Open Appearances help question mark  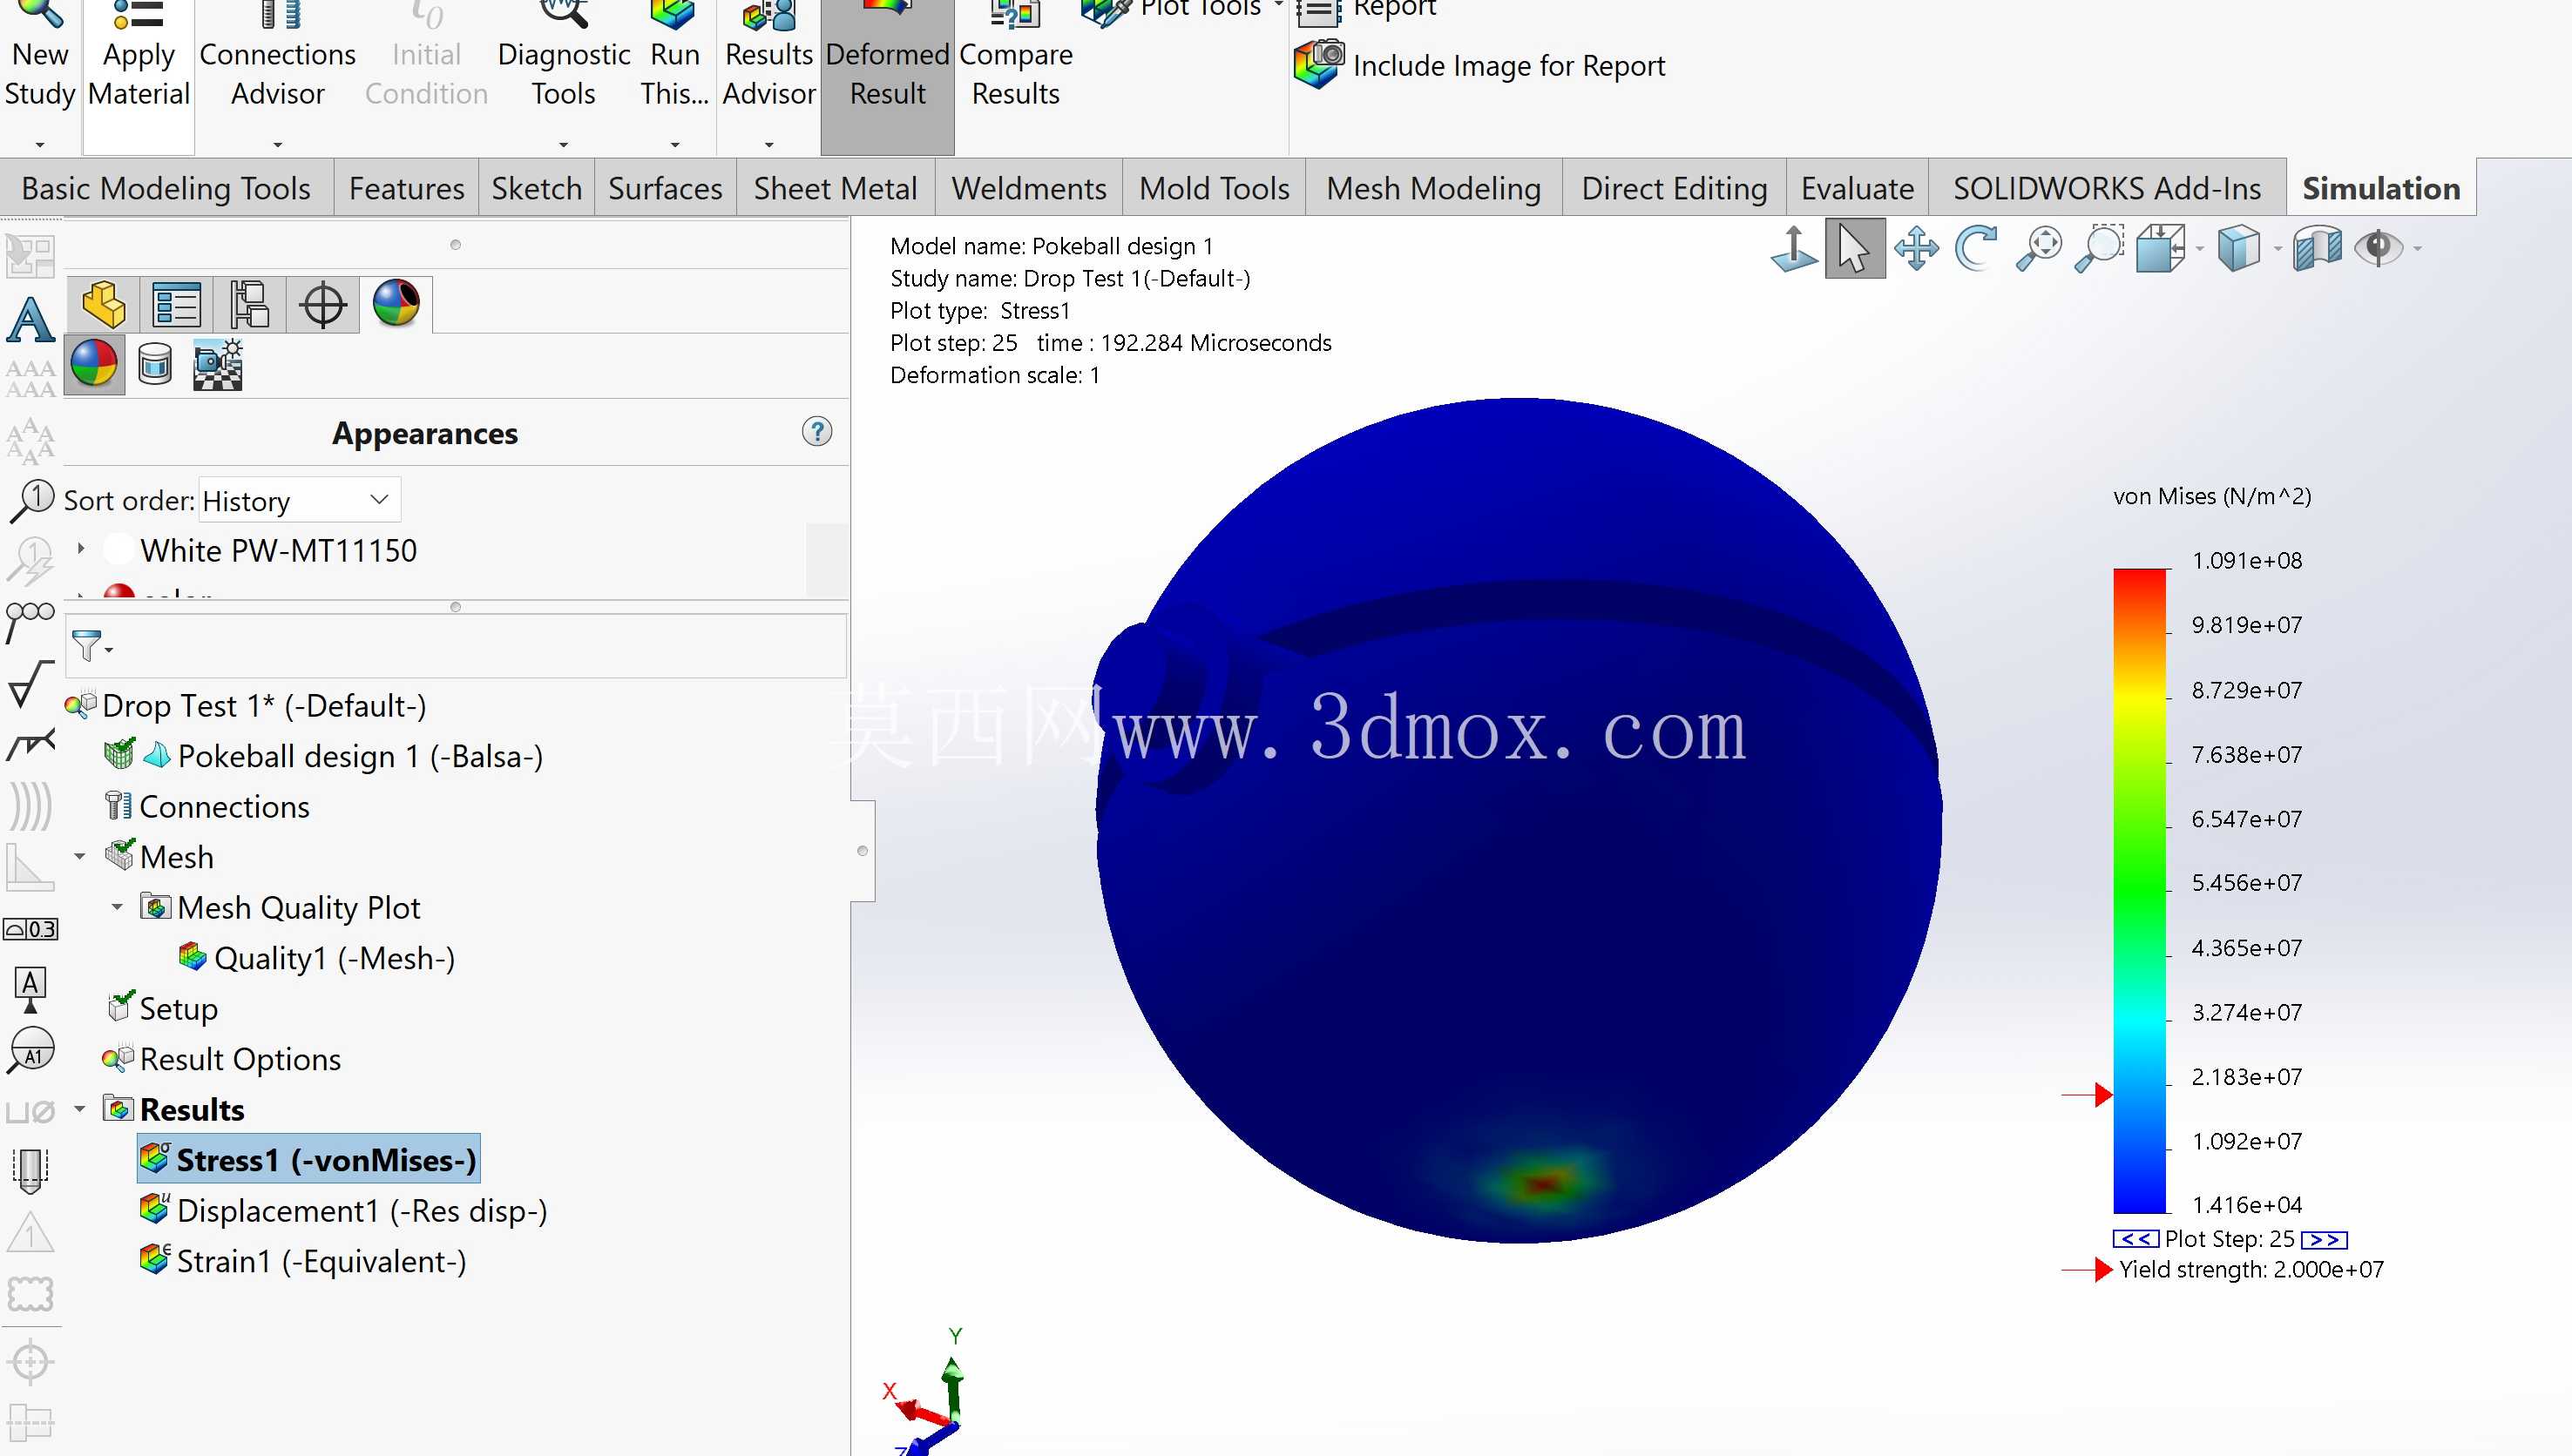(x=817, y=431)
